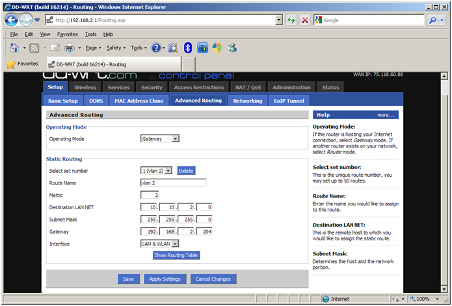Click the Refresh page icon
Screen dimensions: 452x306
tap(291, 20)
